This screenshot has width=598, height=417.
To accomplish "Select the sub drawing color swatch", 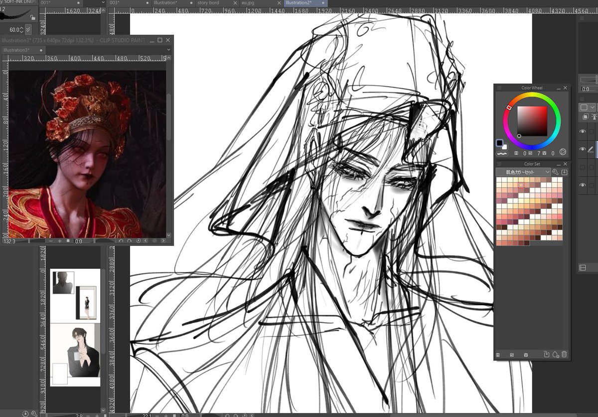I will pyautogui.click(x=504, y=147).
